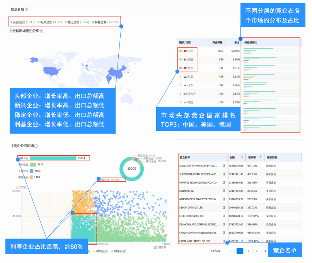Click the Japan flag icon in the ranking table

pyautogui.click(x=186, y=85)
